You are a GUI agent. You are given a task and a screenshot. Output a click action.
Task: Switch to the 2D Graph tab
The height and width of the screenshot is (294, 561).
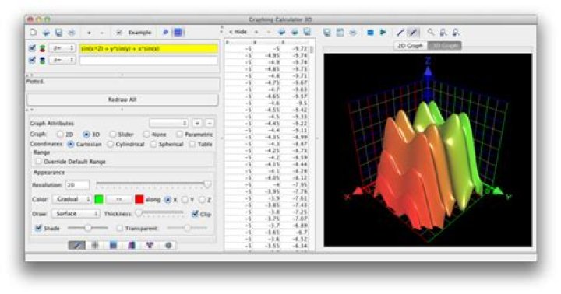(411, 46)
